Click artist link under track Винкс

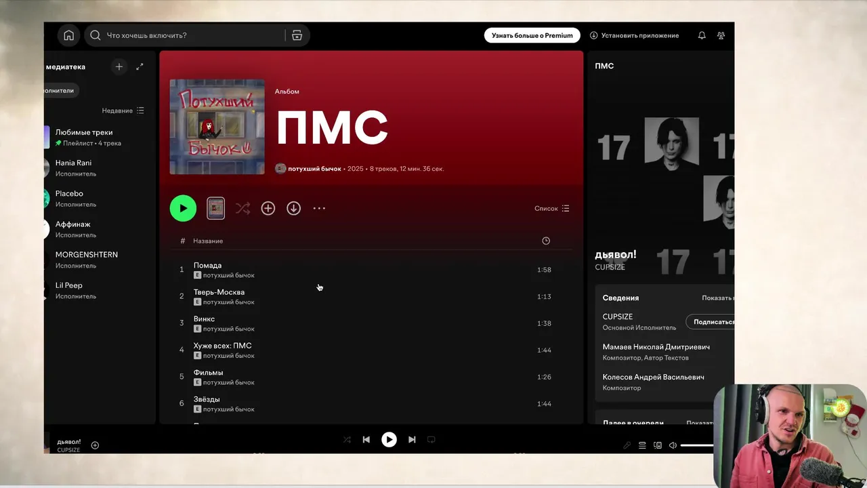click(229, 329)
